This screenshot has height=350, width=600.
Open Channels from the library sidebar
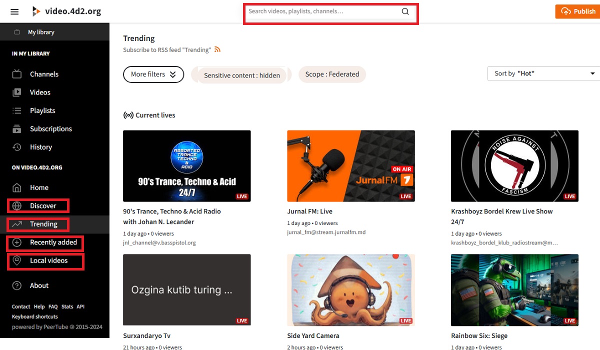click(44, 73)
